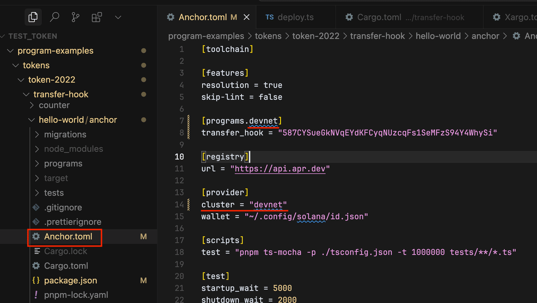Switch to the Cargo.toml editor tab

379,17
